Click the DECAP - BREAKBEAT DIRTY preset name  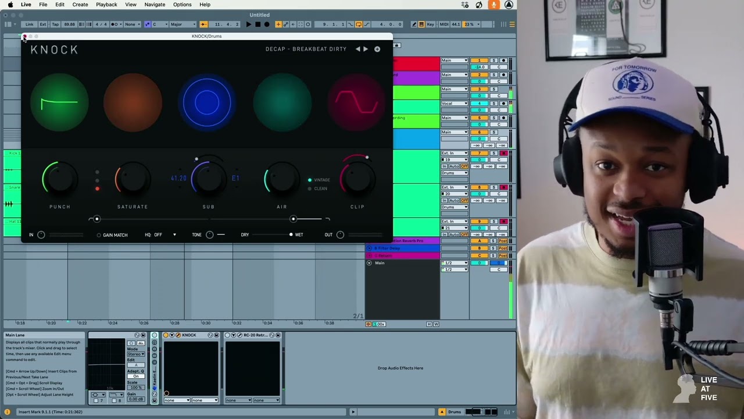click(306, 49)
